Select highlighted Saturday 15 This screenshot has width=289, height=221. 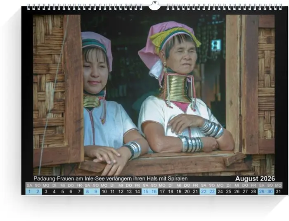coord(146,192)
